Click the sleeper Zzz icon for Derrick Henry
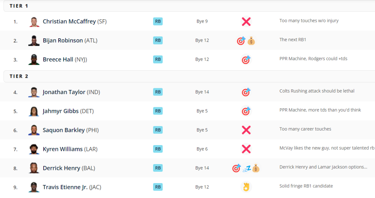 pyautogui.click(x=246, y=169)
